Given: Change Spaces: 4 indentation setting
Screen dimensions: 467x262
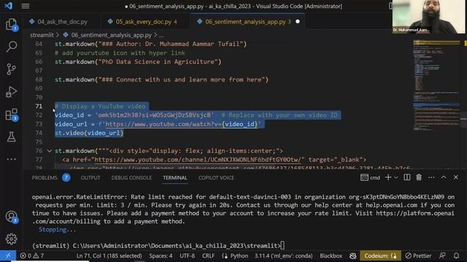Looking at the screenshot, I should tap(161, 255).
